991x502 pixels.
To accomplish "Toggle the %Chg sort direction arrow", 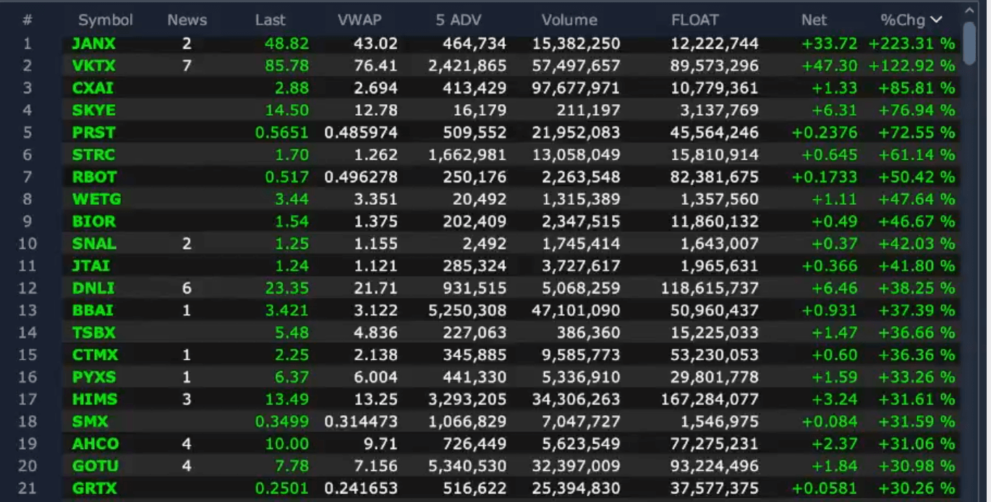I will pos(937,20).
